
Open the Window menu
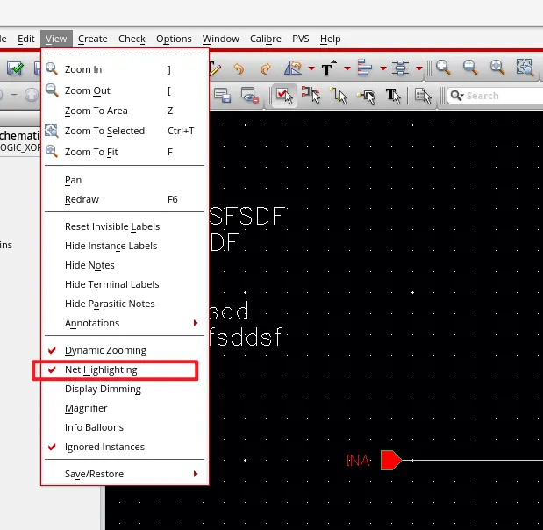[x=220, y=39]
